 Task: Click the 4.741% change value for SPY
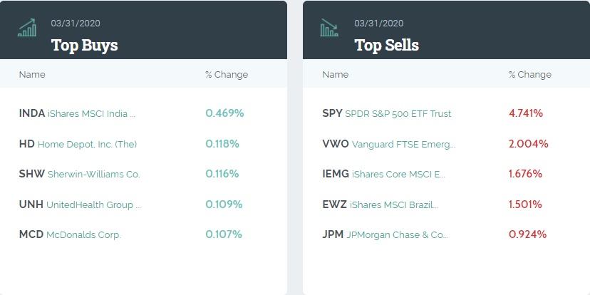click(526, 113)
